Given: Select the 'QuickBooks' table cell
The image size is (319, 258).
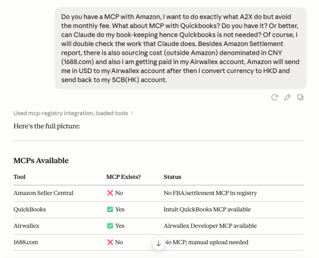Looking at the screenshot, I should click(30, 209).
